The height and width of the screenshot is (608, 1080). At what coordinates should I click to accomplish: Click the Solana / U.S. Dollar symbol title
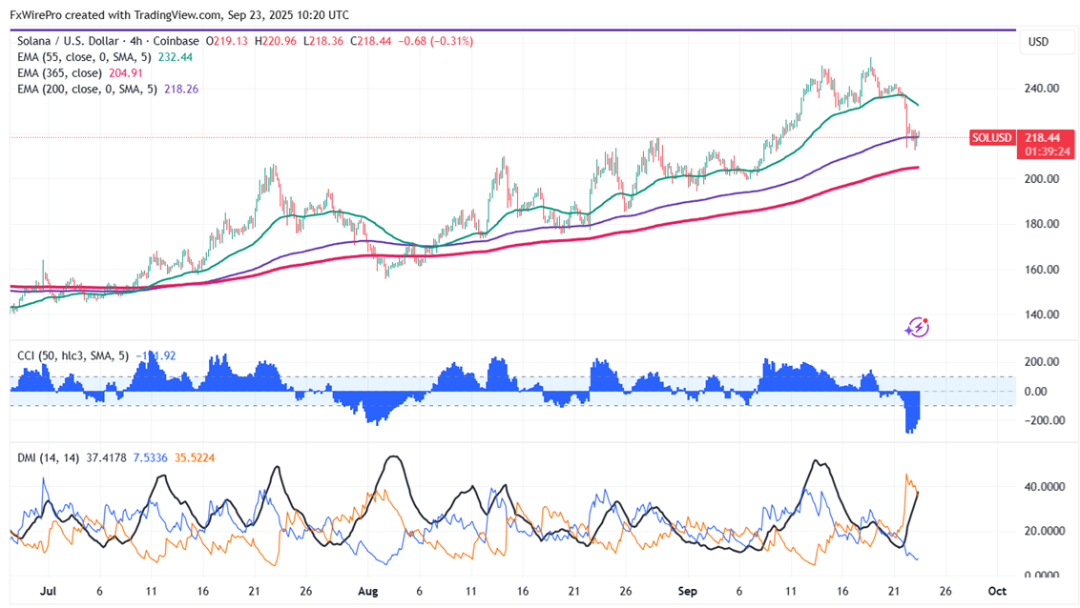point(68,41)
